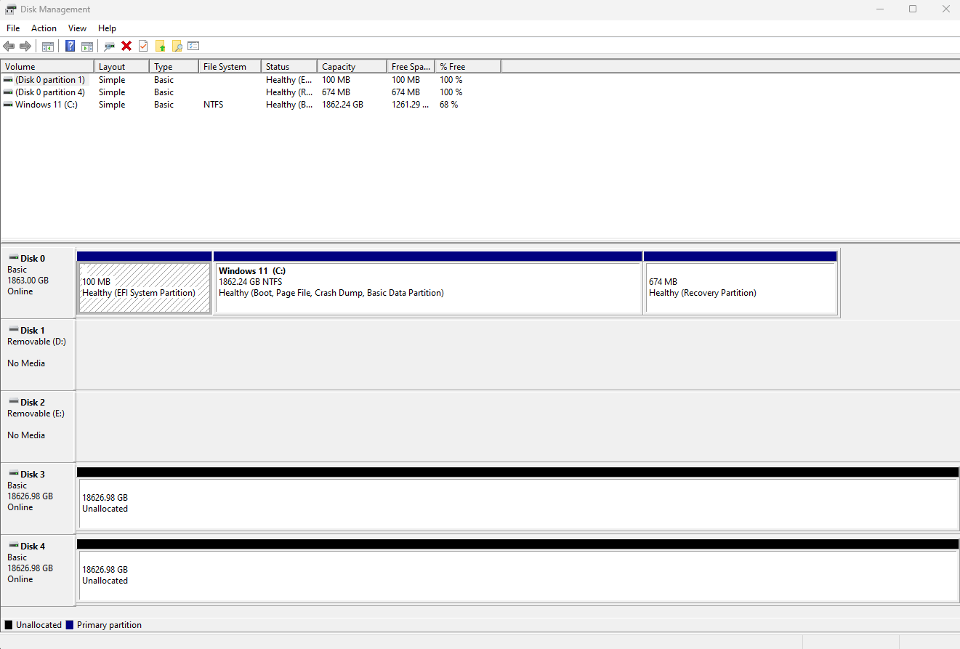Click the folder with magnifier toolbar icon
Screen dimensions: 960x649
pos(177,47)
